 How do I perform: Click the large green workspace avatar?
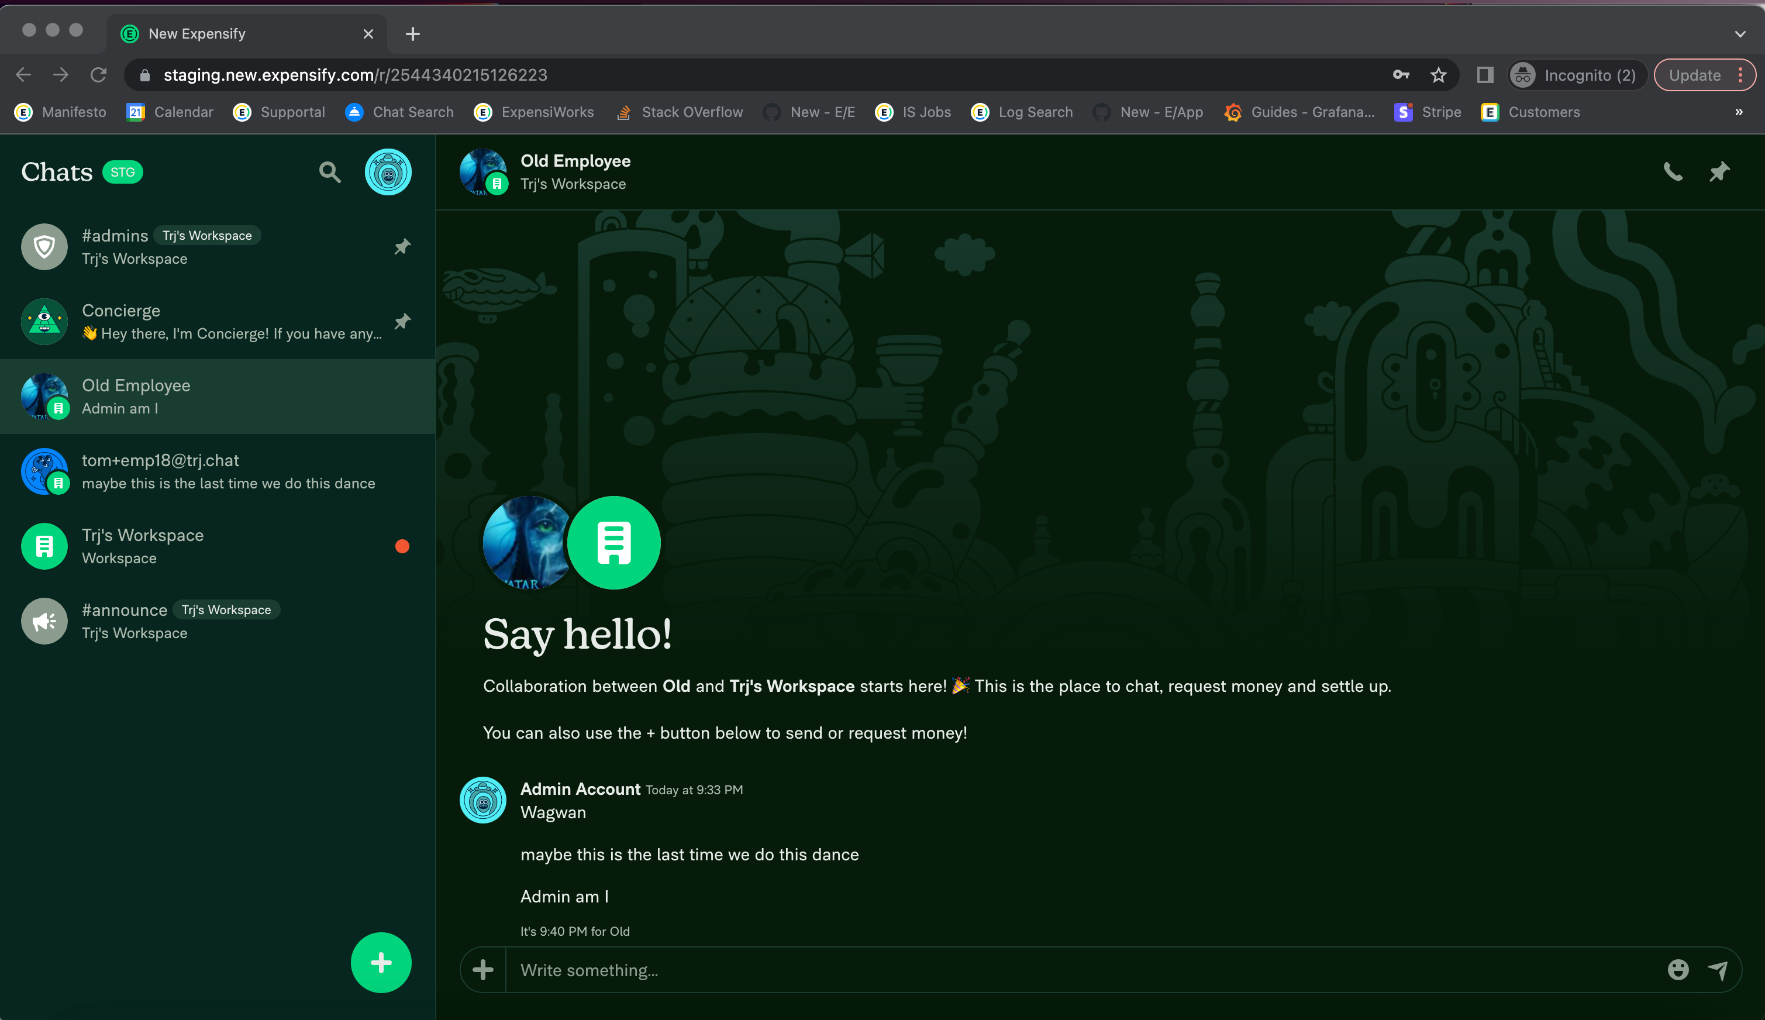(x=613, y=543)
